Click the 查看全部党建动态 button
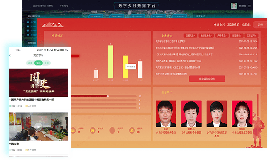This screenshot has width=270, height=160. pyautogui.click(x=207, y=79)
